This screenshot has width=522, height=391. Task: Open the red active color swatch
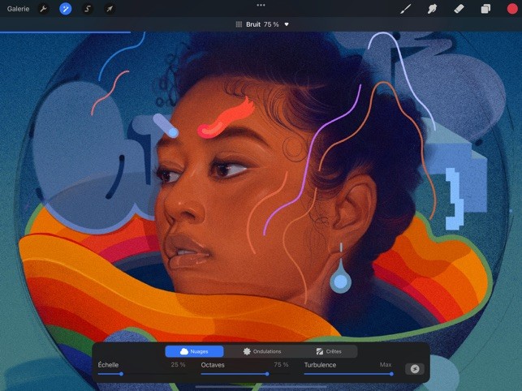512,9
